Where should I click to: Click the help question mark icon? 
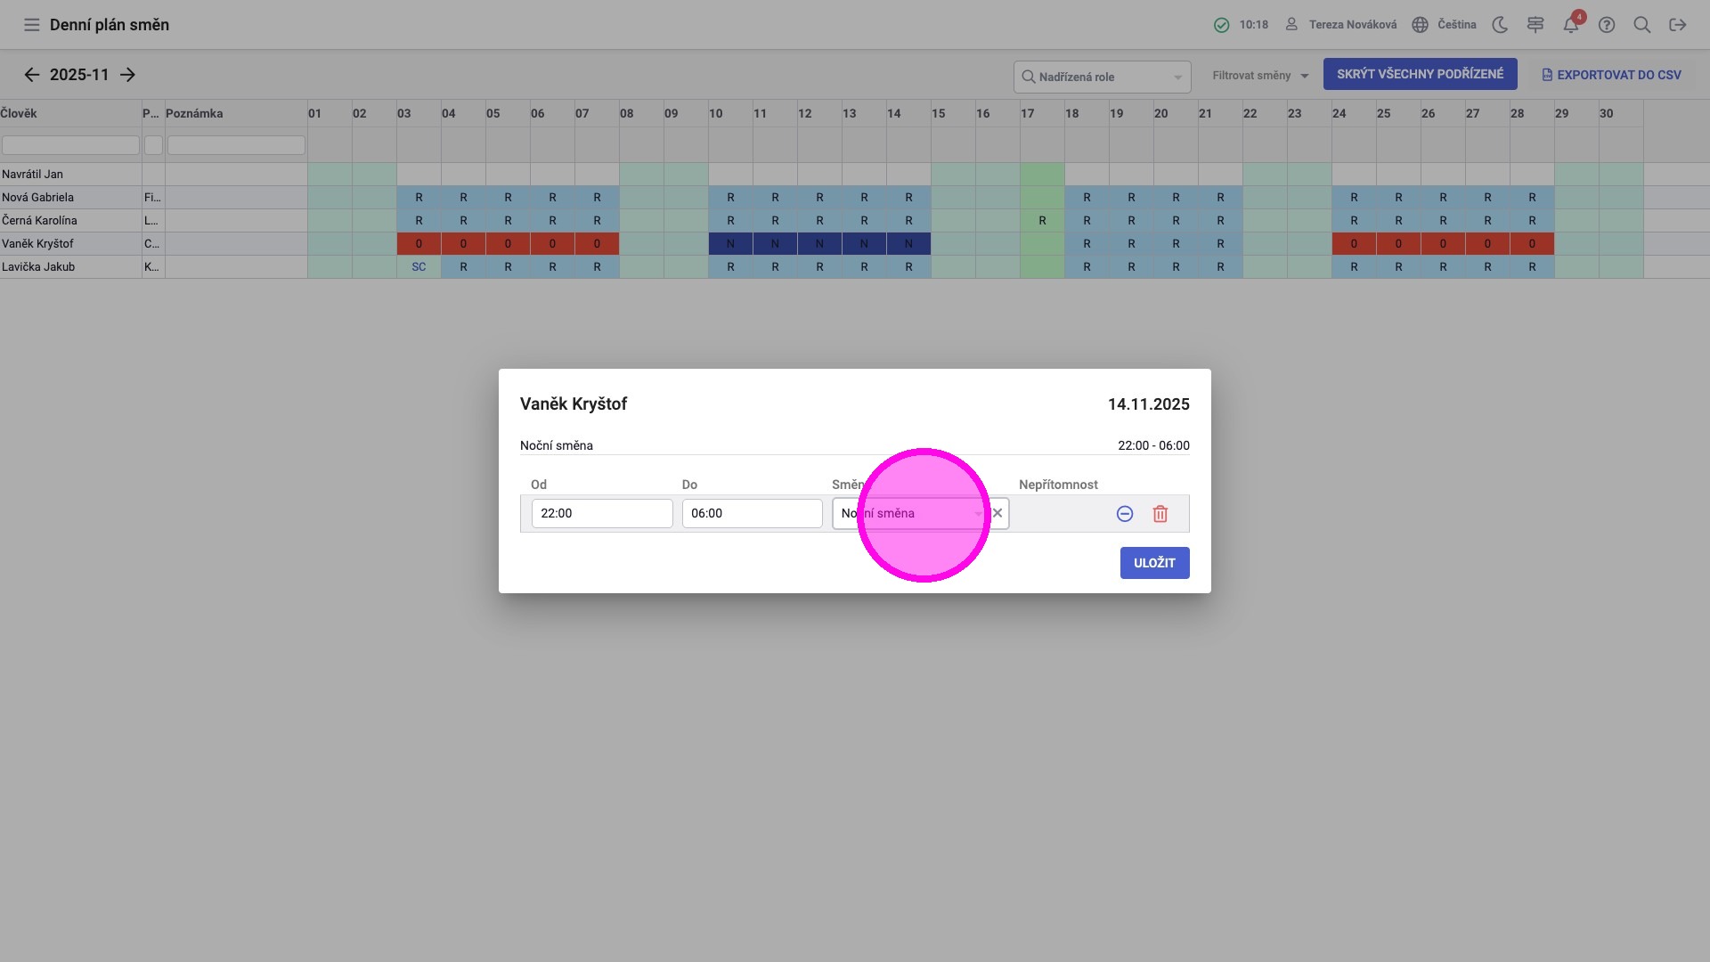coord(1607,25)
